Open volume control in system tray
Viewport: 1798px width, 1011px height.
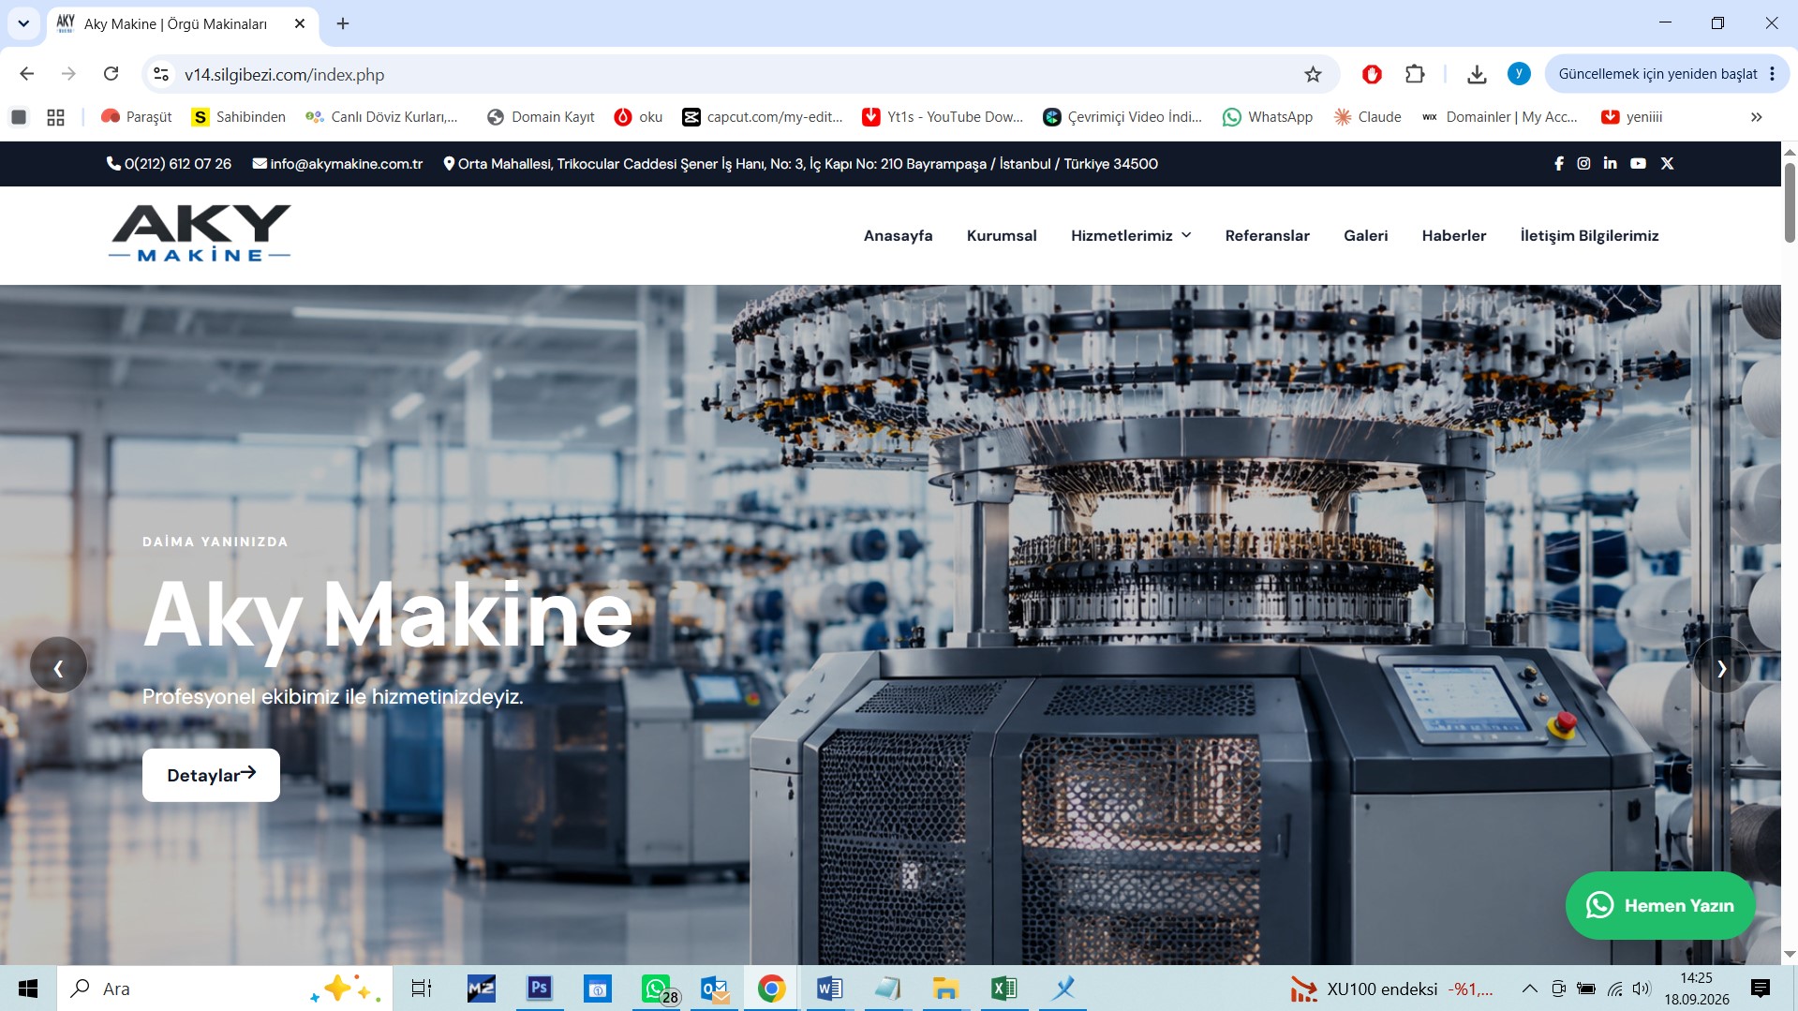(1642, 989)
